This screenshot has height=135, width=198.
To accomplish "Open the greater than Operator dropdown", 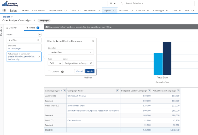I will pos(71,52).
